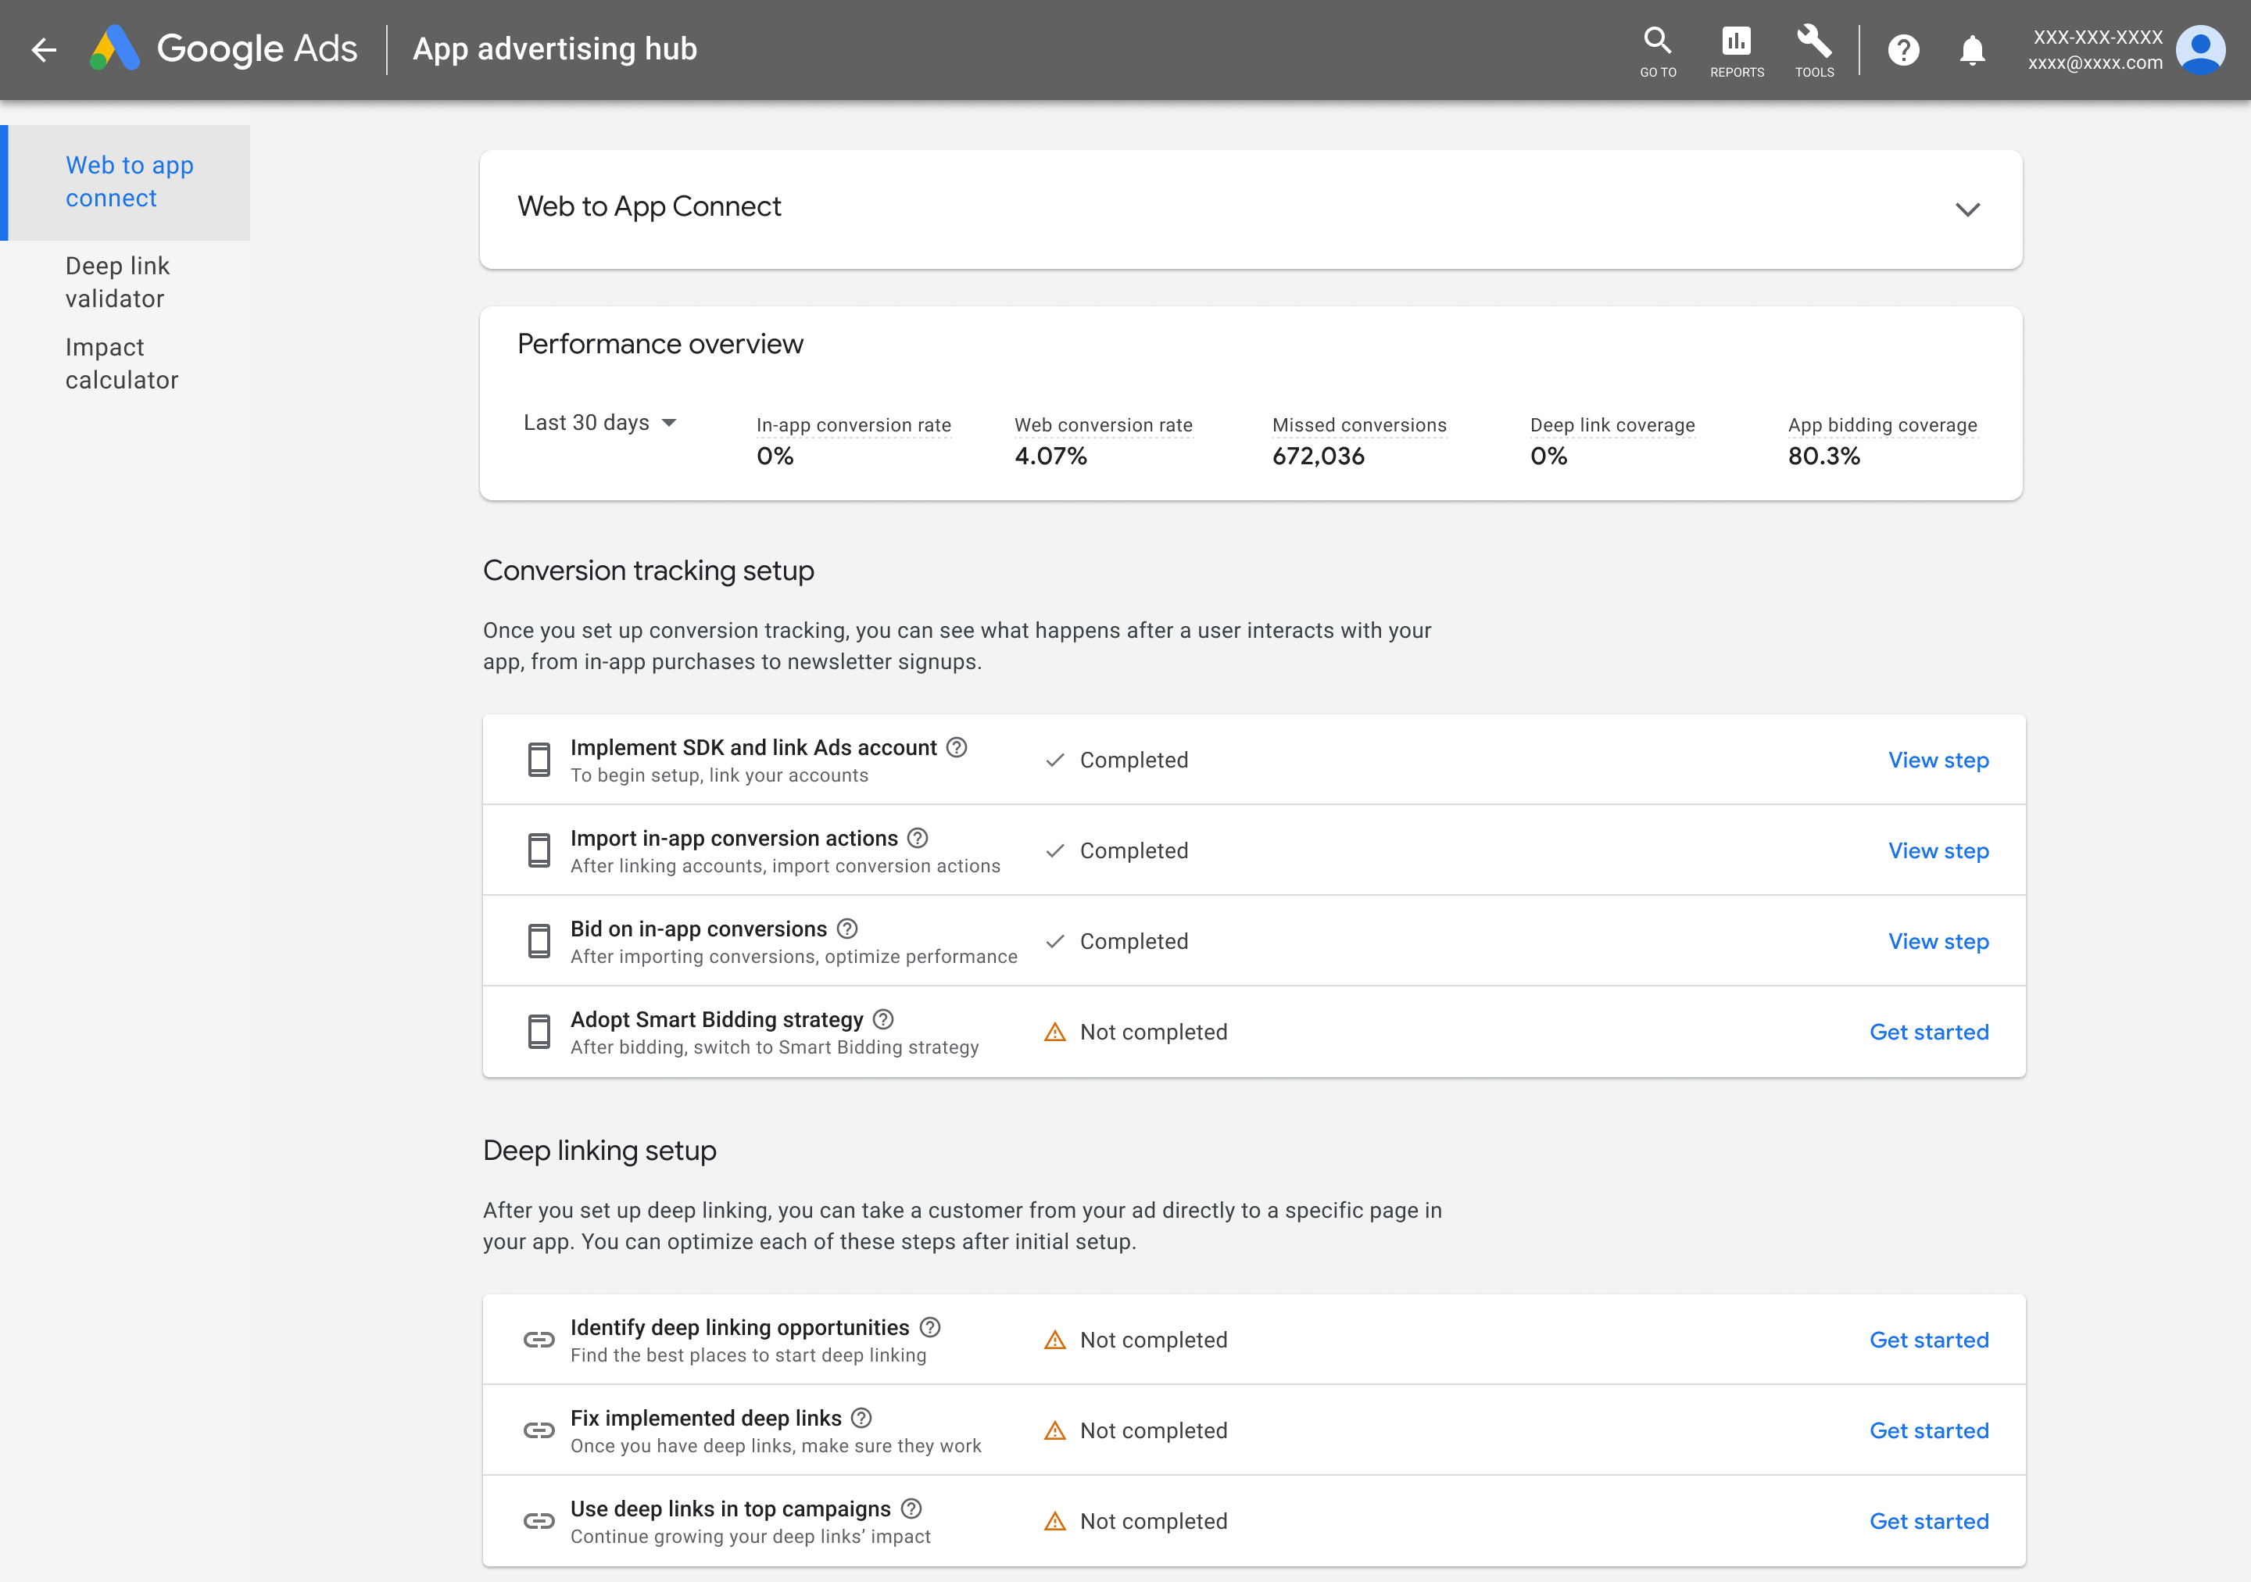Viewport: 2251px width, 1582px height.
Task: Open the Go To search icon
Action: pos(1657,41)
